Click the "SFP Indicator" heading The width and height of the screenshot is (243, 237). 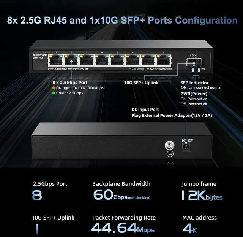(194, 83)
